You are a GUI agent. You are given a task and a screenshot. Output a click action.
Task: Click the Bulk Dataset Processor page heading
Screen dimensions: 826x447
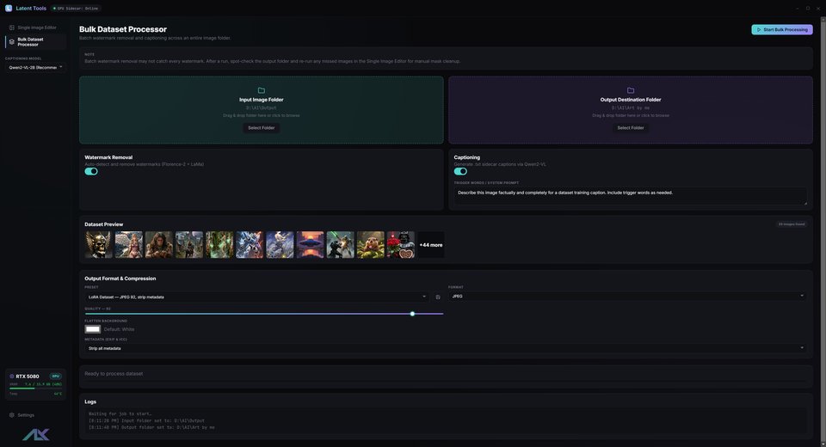coord(123,29)
